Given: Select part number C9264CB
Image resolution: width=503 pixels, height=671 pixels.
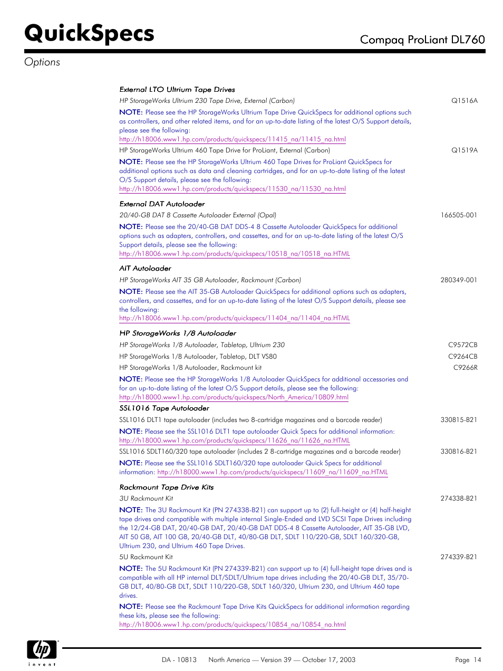Looking at the screenshot, I should point(463,357).
